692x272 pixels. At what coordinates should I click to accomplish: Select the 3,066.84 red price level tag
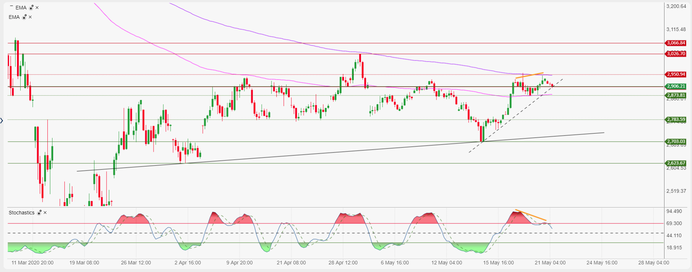click(676, 43)
